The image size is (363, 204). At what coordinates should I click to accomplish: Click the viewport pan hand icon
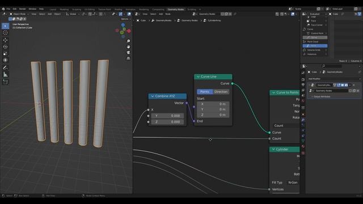pyautogui.click(x=128, y=46)
